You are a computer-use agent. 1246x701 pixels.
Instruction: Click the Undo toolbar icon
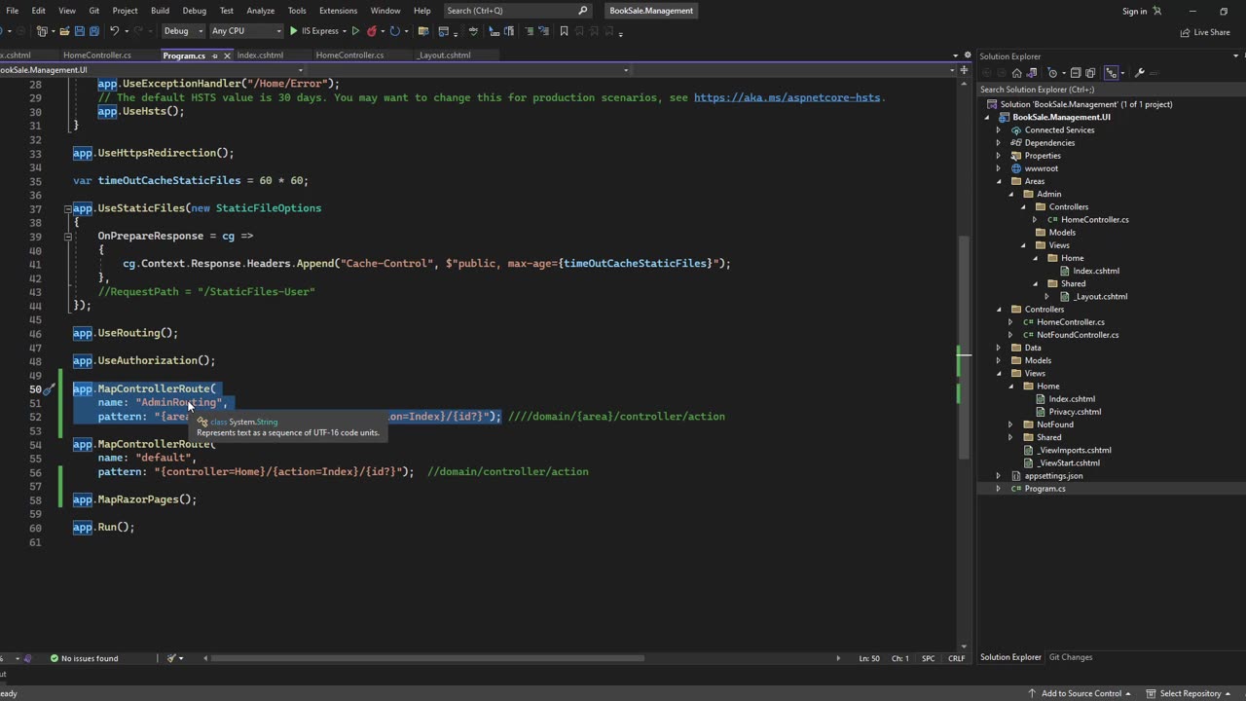[x=115, y=31]
